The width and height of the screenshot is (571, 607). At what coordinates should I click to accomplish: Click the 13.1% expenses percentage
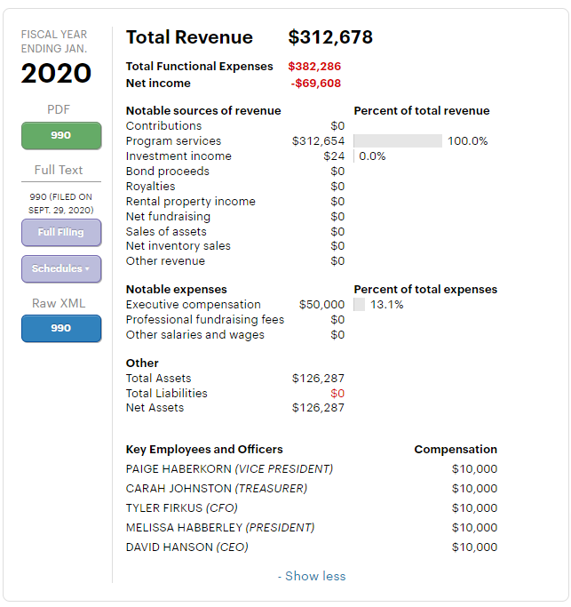click(x=387, y=305)
